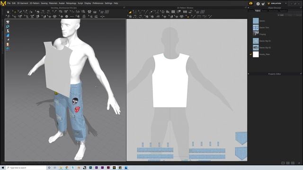Viewport: 303px width, 170px height.
Task: Click the second layout icon at bottom right
Action: pyautogui.click(x=288, y=163)
